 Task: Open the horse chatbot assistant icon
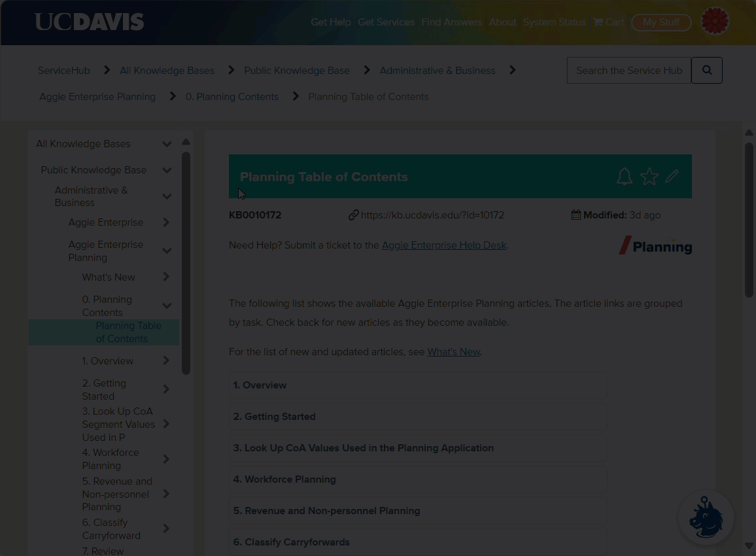[x=706, y=517]
